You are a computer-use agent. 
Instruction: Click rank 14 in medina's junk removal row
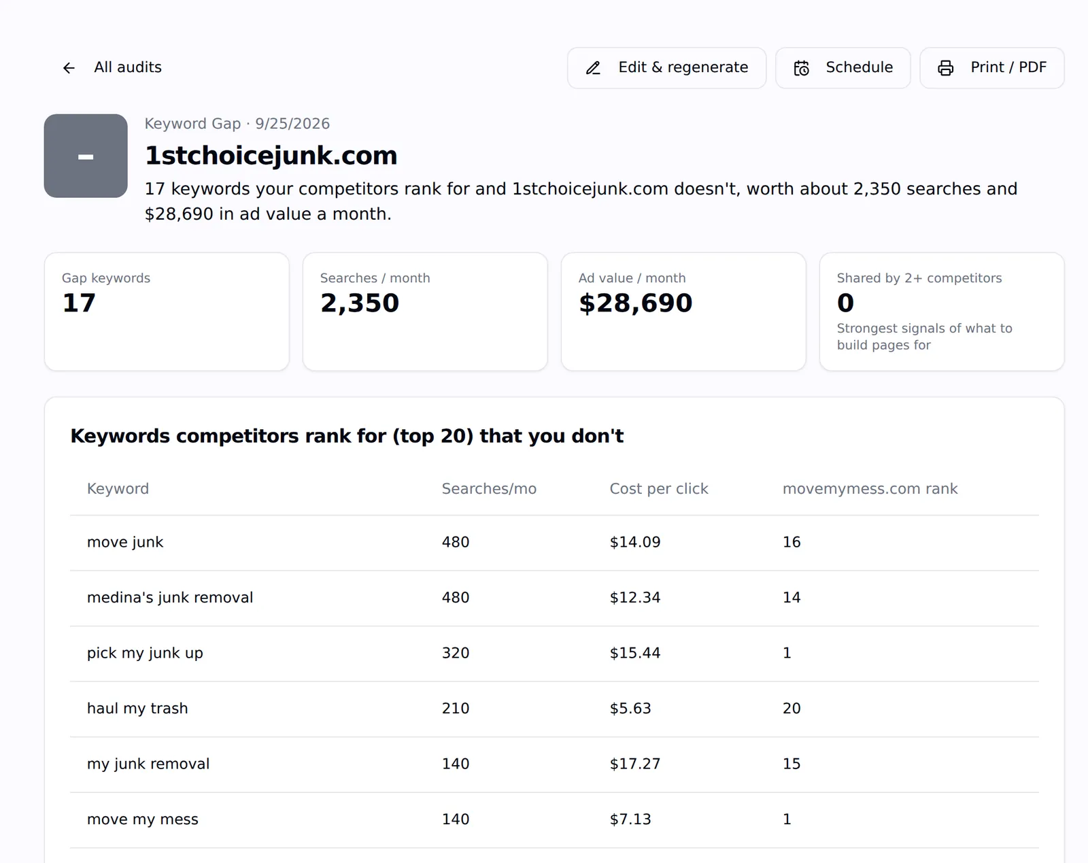pos(792,598)
